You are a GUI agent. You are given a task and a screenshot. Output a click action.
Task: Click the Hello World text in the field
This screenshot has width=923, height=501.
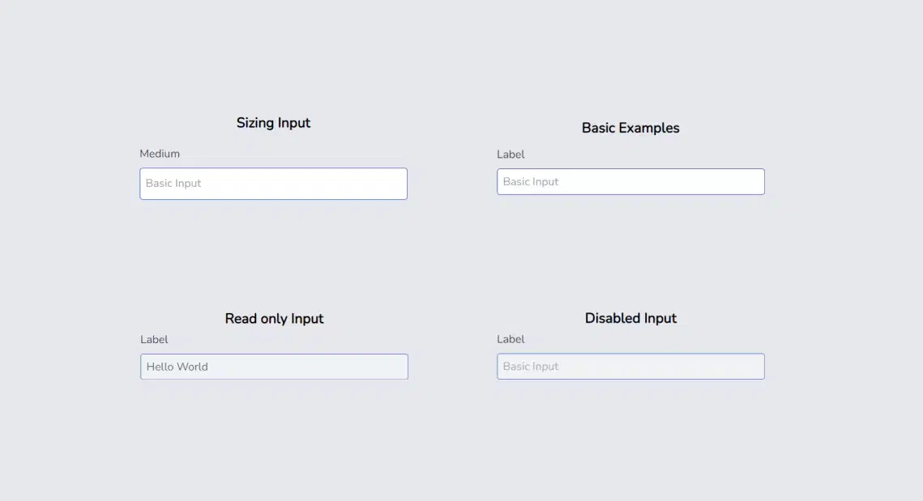pos(177,367)
